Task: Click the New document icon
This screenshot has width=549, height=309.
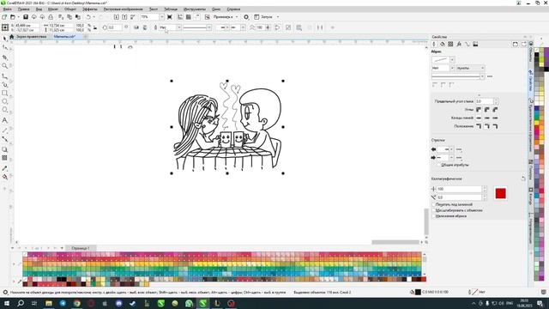Action: pos(4,17)
